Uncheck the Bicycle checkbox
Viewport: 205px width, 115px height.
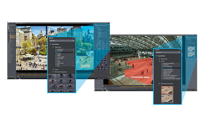click(x=56, y=52)
